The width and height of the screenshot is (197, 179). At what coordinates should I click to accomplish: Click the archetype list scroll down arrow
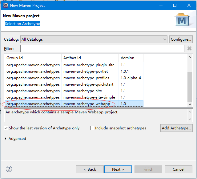pyautogui.click(x=190, y=104)
